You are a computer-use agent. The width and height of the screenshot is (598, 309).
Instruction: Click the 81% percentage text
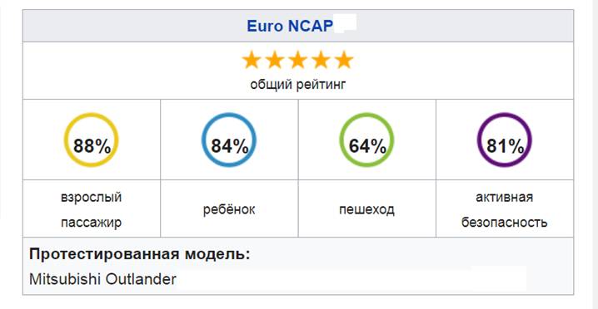[x=505, y=145]
